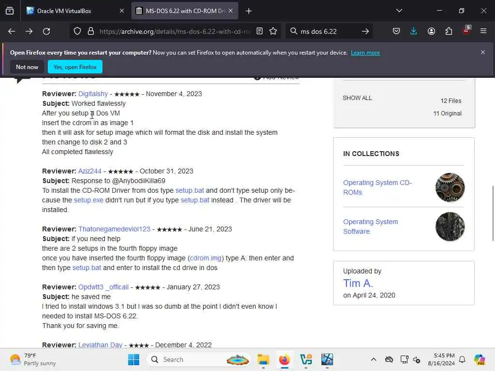This screenshot has height=371, width=495.
Task: Select the 'Worked flawlessly' subject text
Action: [x=99, y=103]
